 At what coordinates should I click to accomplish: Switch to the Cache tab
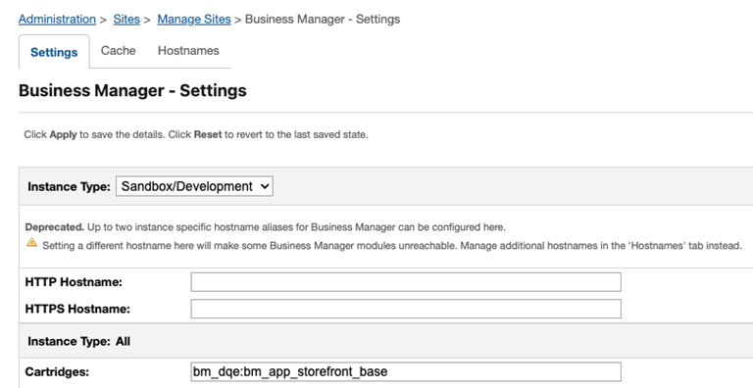click(x=118, y=50)
